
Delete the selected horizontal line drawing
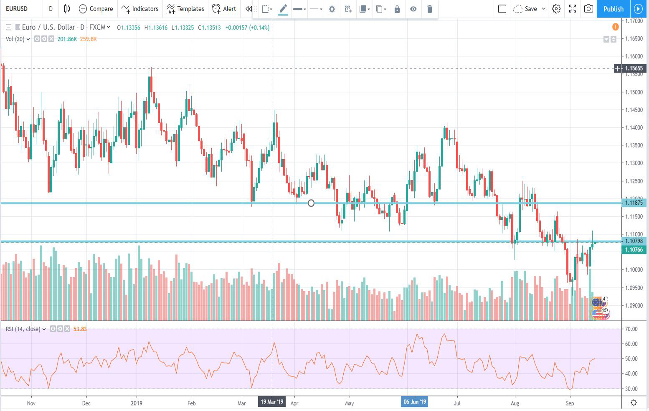429,9
